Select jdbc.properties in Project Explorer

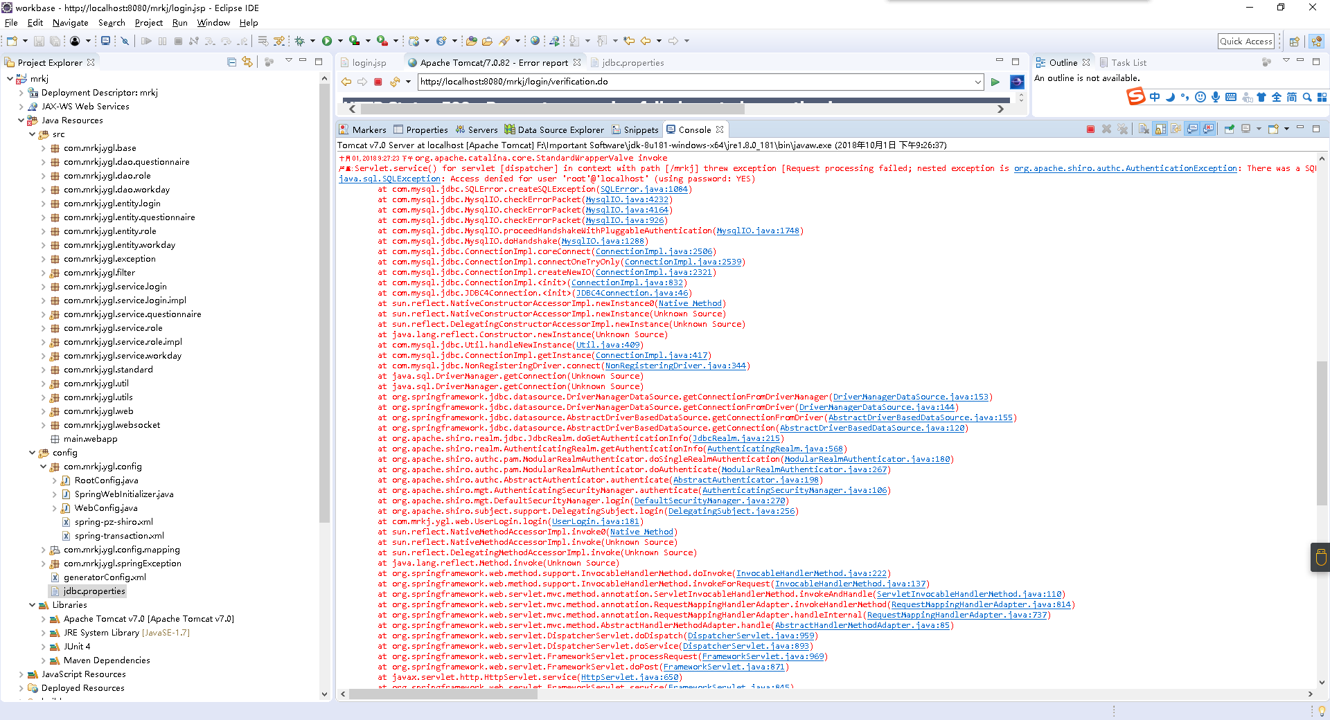coord(94,591)
